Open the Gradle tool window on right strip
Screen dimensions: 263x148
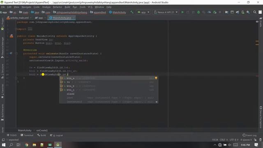[x=261, y=22]
